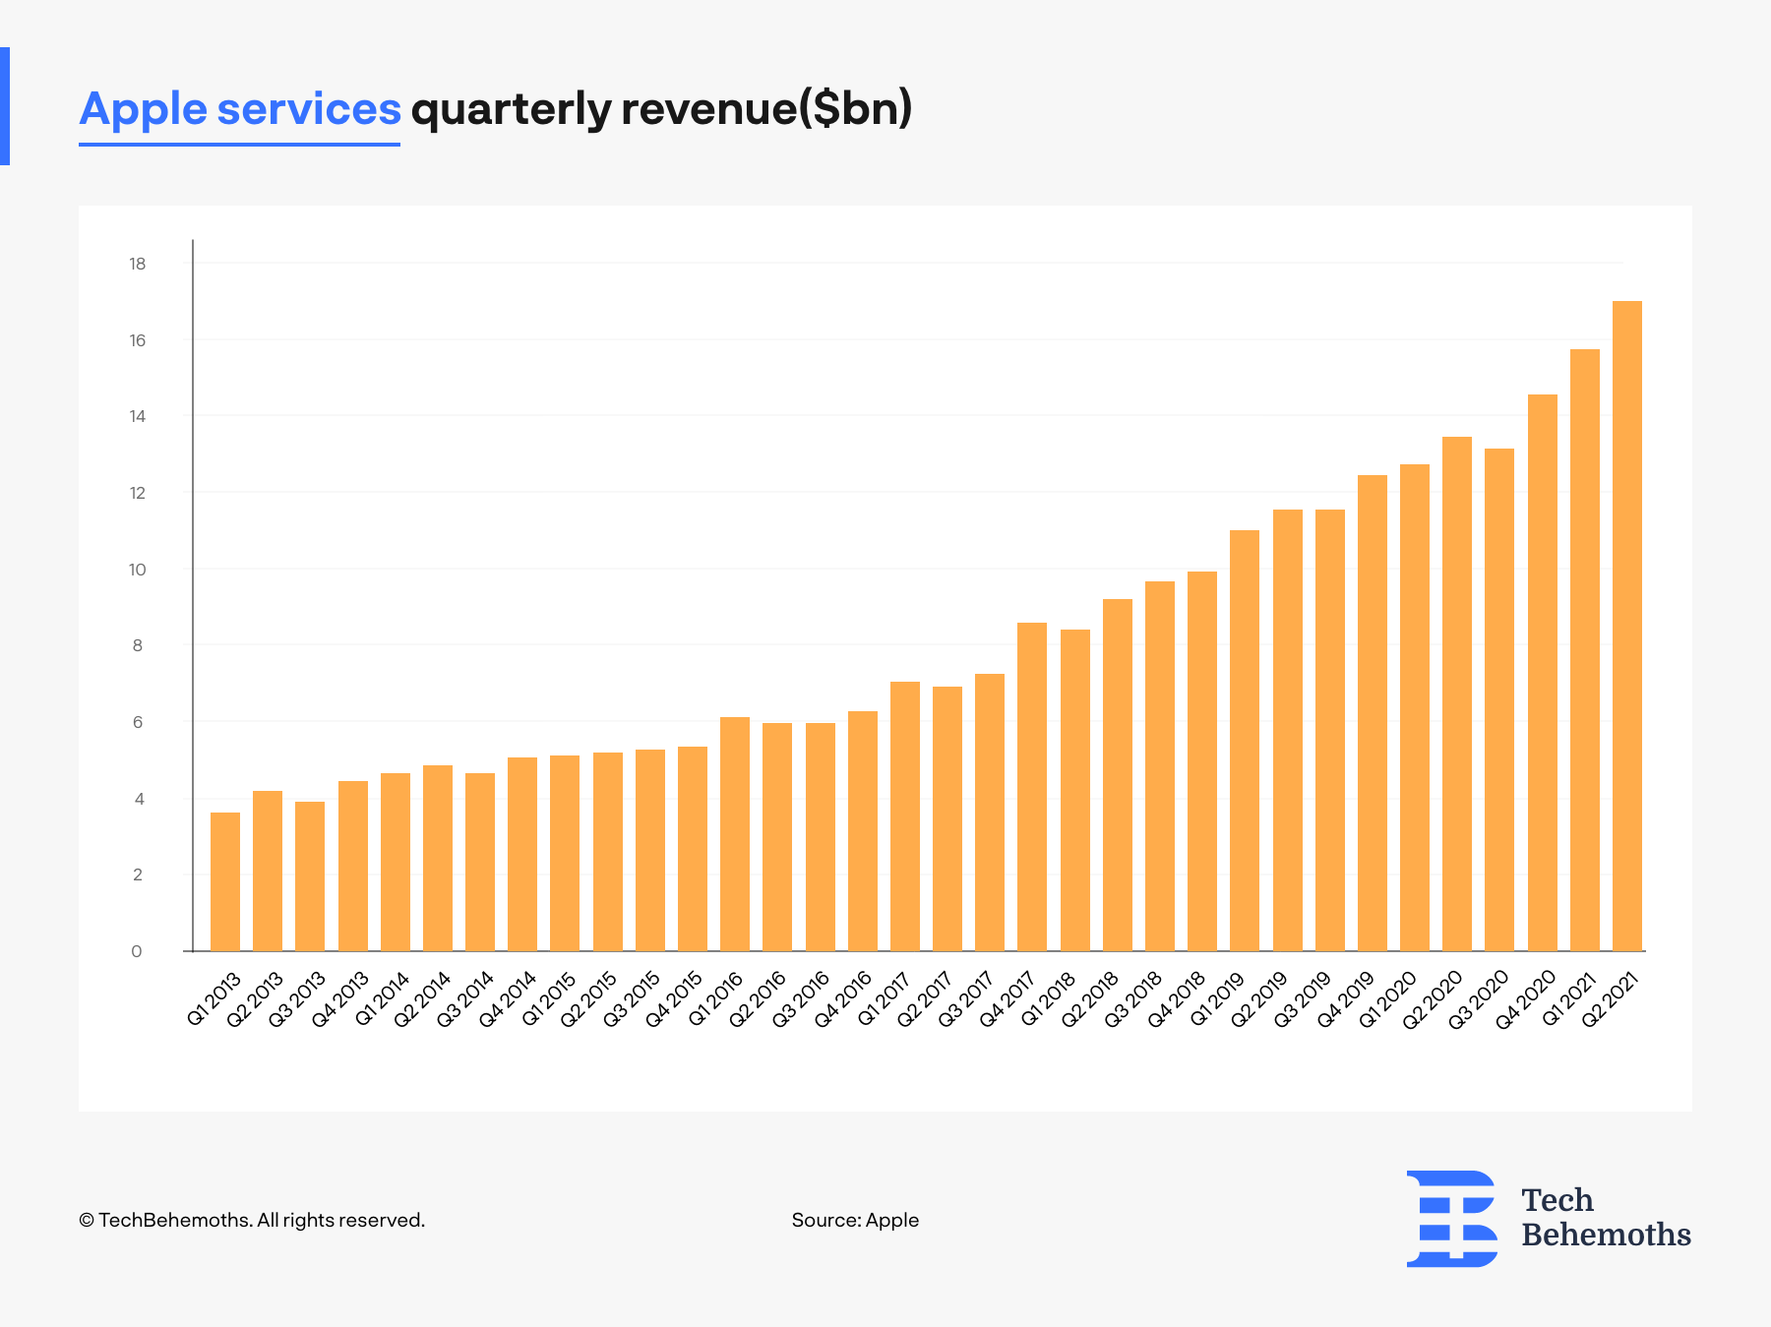Click the Q1 2018 bar

pos(1075,790)
